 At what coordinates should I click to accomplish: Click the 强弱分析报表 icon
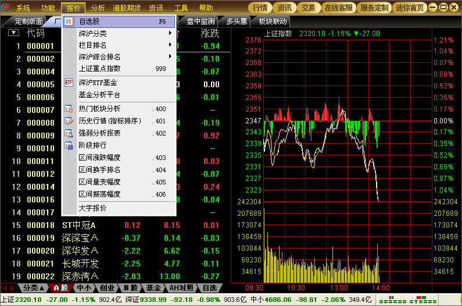pyautogui.click(x=69, y=133)
